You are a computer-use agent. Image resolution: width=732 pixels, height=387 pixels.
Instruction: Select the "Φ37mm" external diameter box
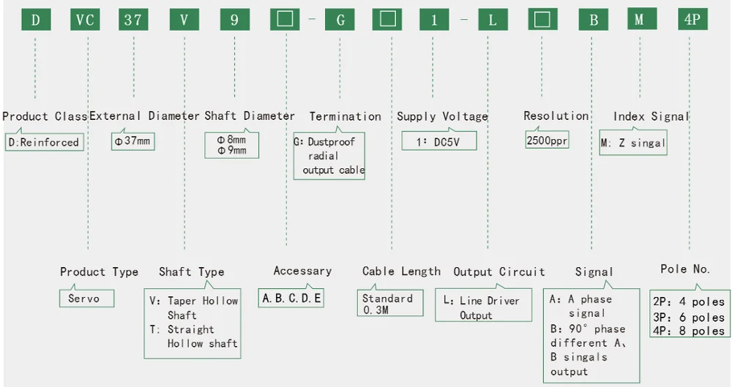point(133,141)
